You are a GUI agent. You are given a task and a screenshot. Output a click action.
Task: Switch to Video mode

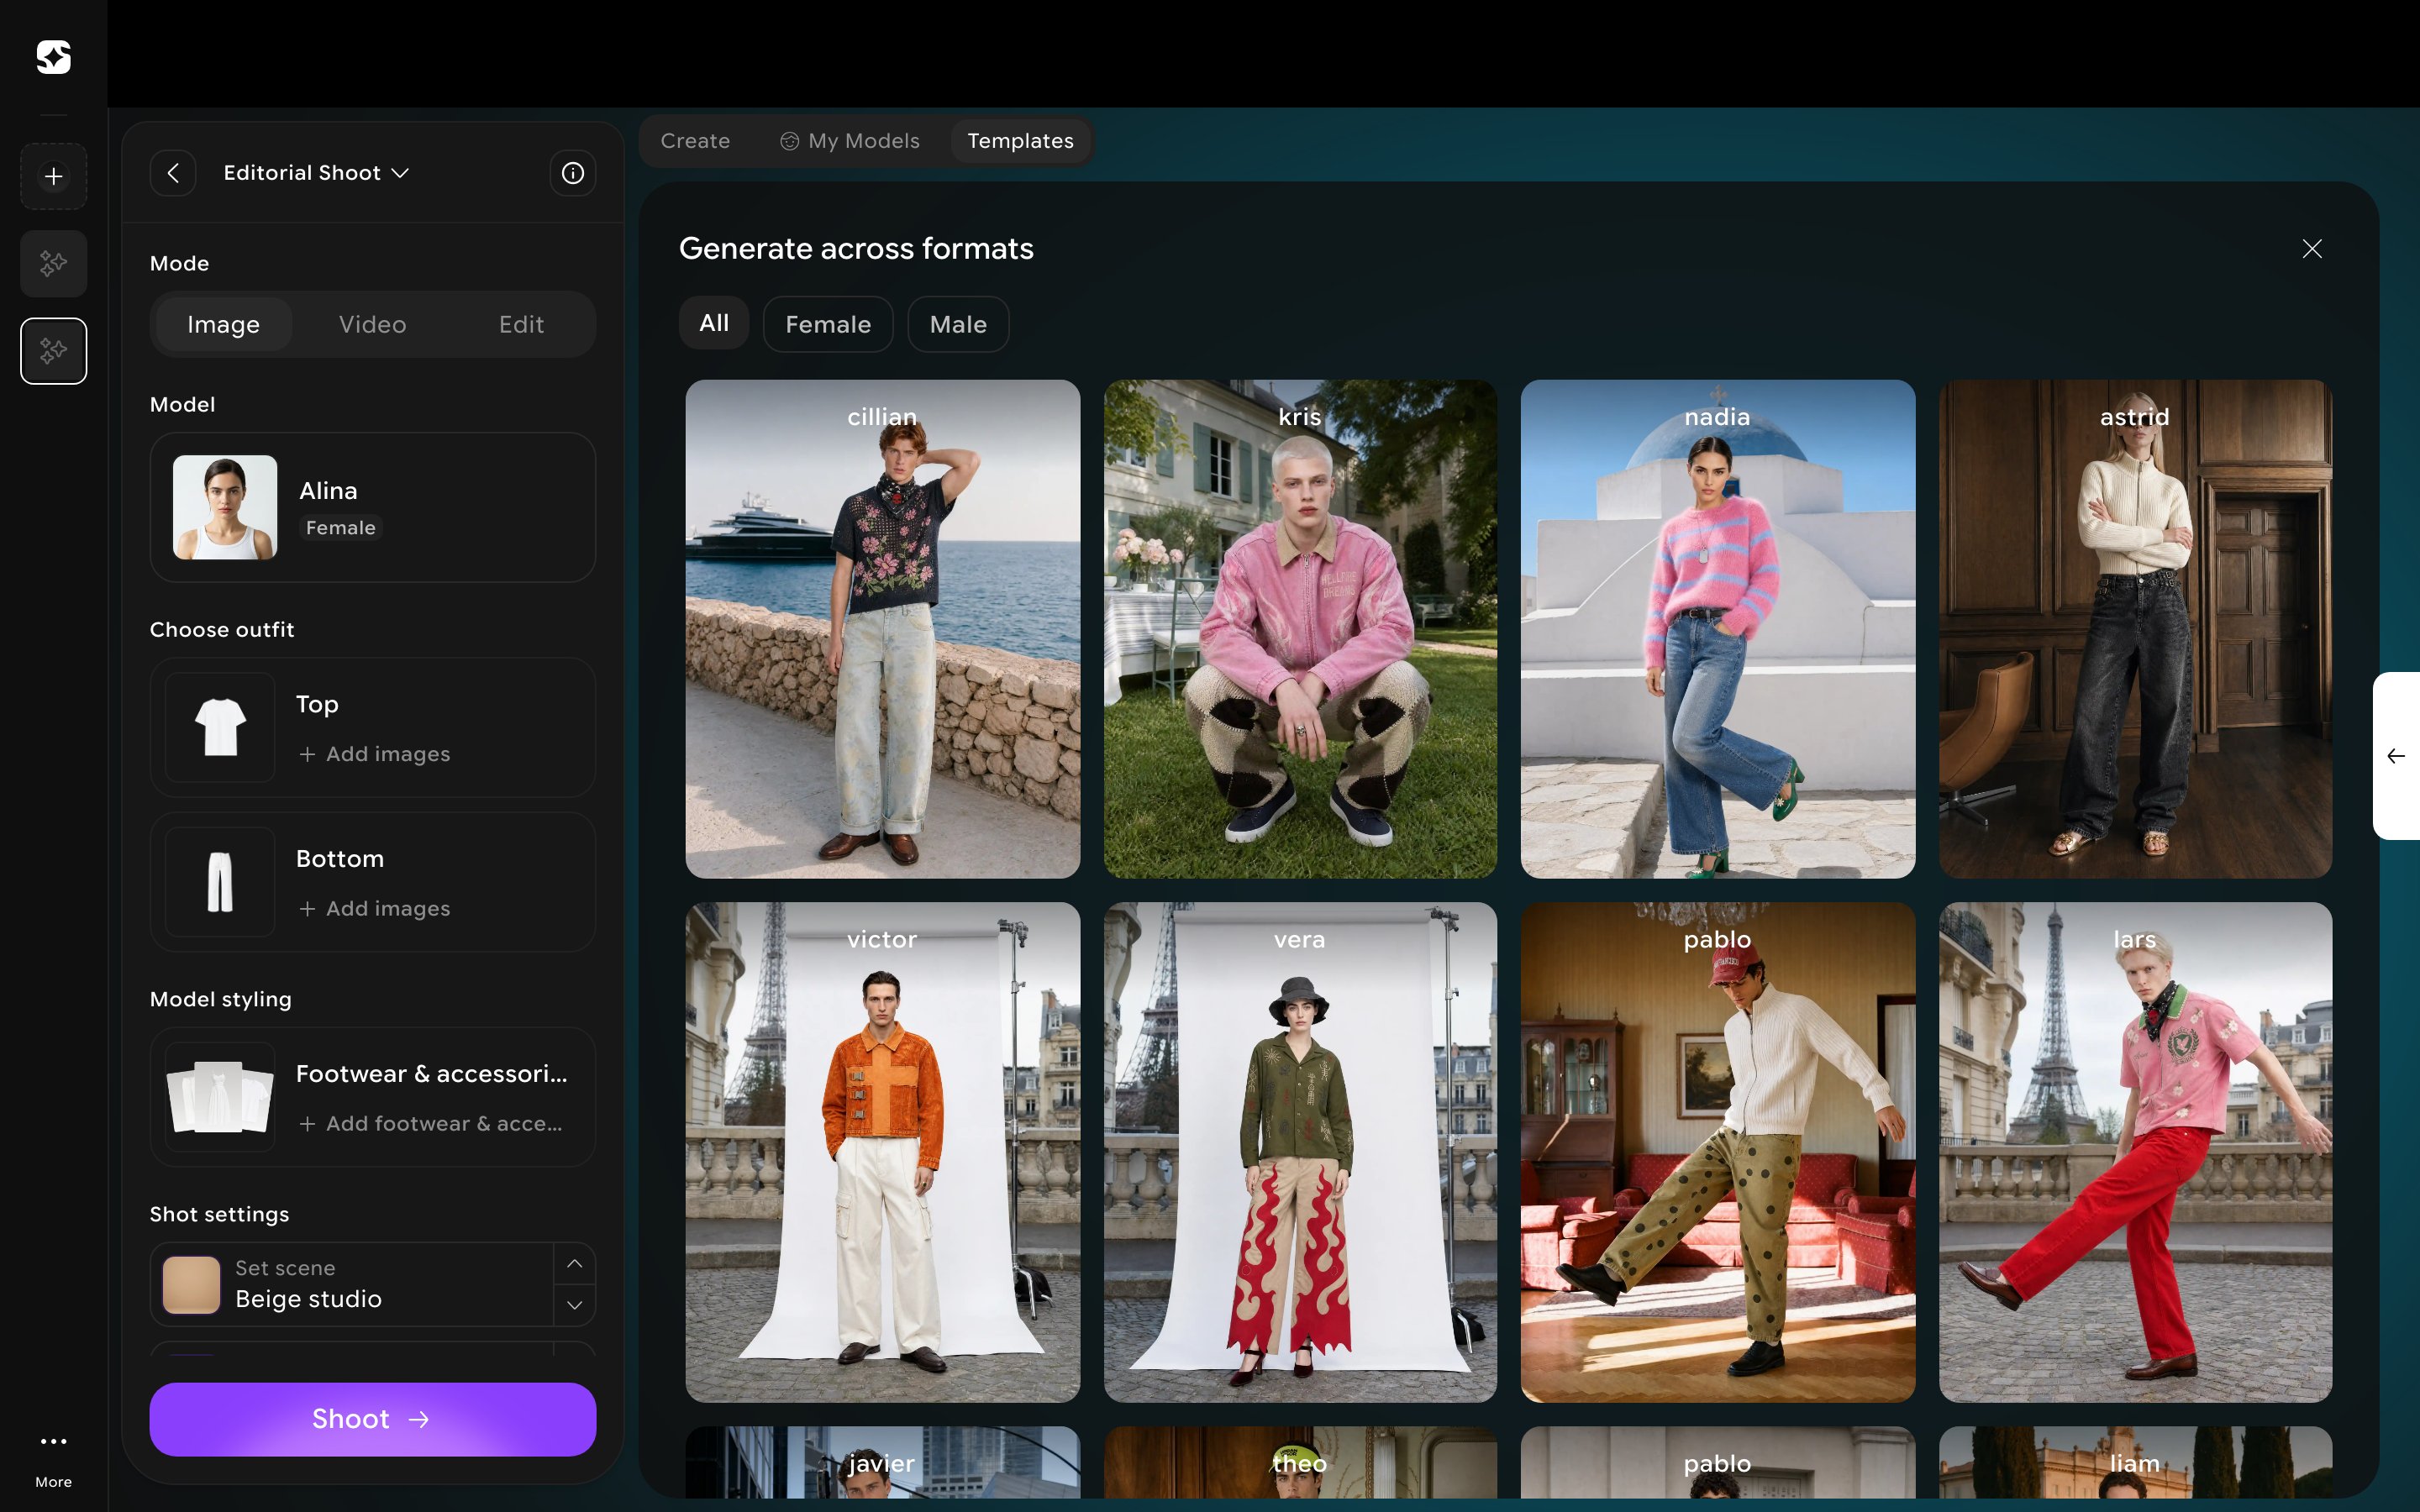pos(373,324)
